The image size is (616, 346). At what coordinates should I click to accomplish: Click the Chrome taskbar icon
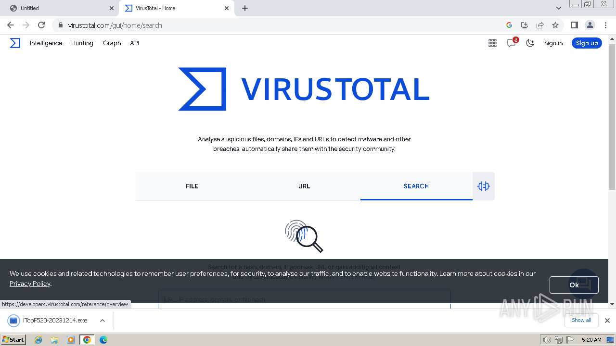[x=87, y=340]
